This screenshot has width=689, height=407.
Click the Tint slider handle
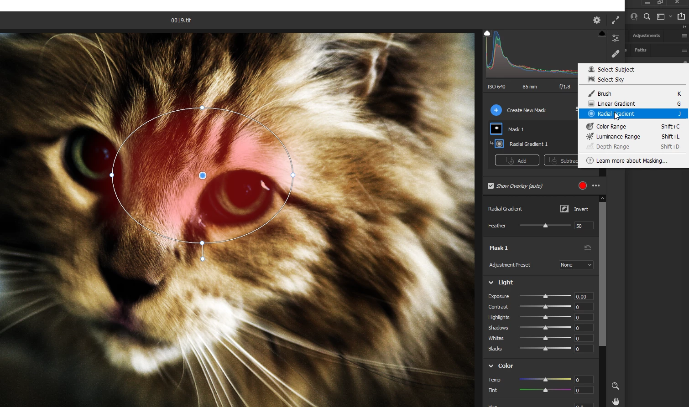545,390
